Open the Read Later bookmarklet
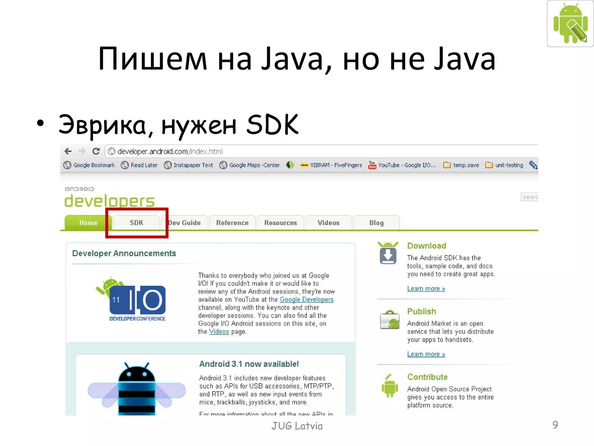The height and width of the screenshot is (446, 594). 139,165
